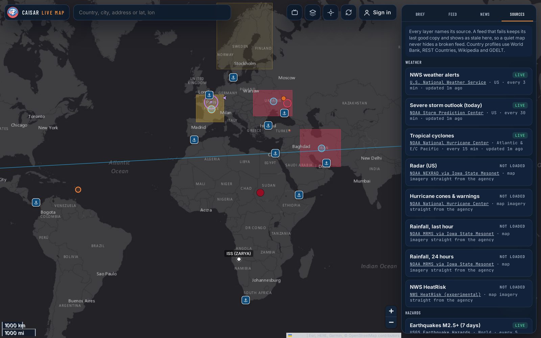Click the CAISAR logo icon
541x338 pixels.
13,13
